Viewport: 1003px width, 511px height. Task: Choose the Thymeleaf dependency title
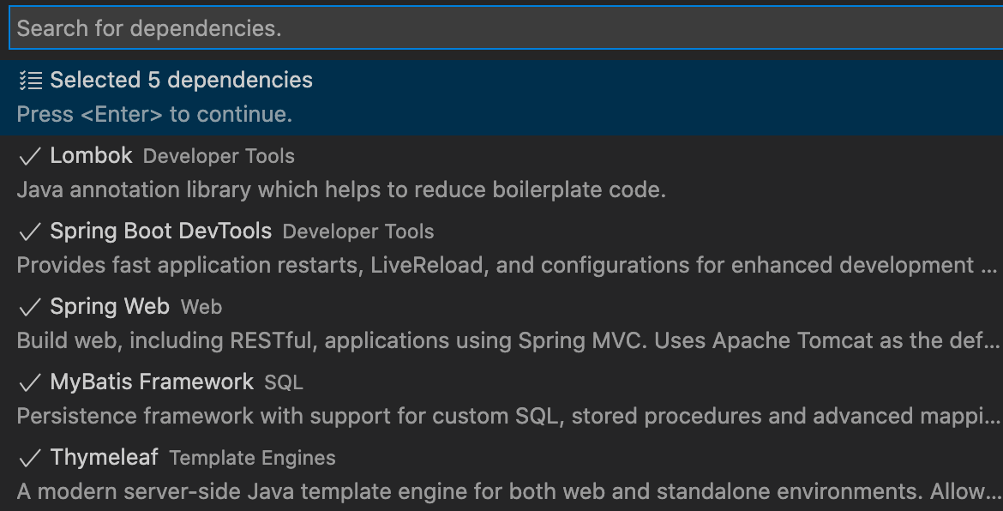(104, 457)
